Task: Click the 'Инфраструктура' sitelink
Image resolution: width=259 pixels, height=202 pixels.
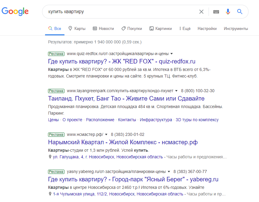Action: (x=156, y=120)
